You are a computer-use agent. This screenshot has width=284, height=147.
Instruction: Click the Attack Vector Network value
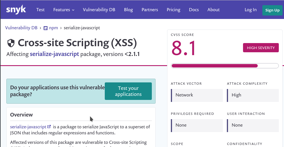point(197,95)
